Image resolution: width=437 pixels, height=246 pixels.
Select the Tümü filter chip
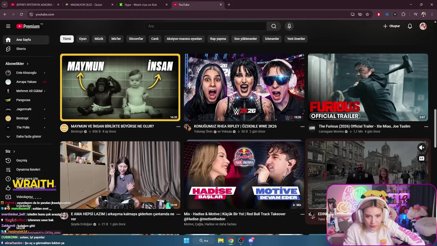coord(67,39)
